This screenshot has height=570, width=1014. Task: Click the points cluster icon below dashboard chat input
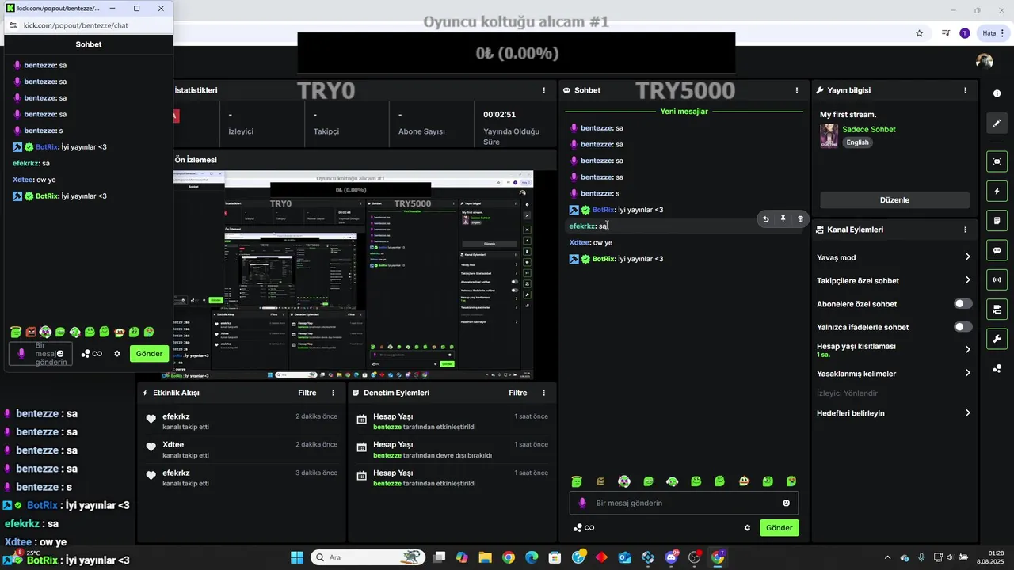tap(578, 528)
